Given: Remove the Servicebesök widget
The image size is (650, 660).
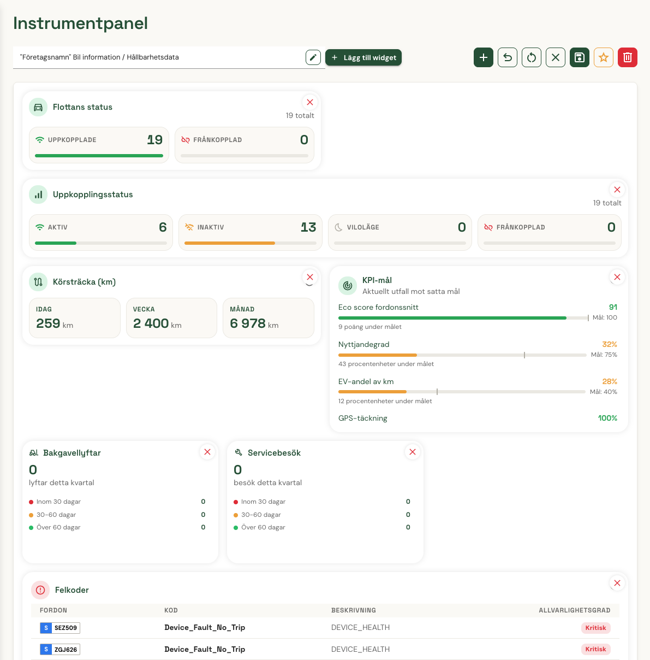Looking at the screenshot, I should coord(413,452).
